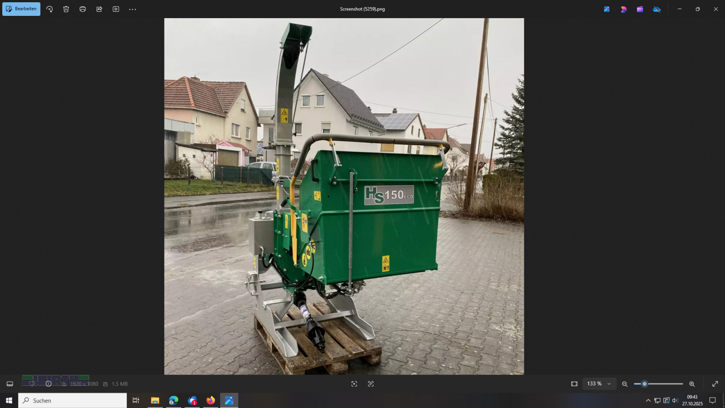Start the slideshow playback icon
The height and width of the screenshot is (408, 725).
[116, 9]
